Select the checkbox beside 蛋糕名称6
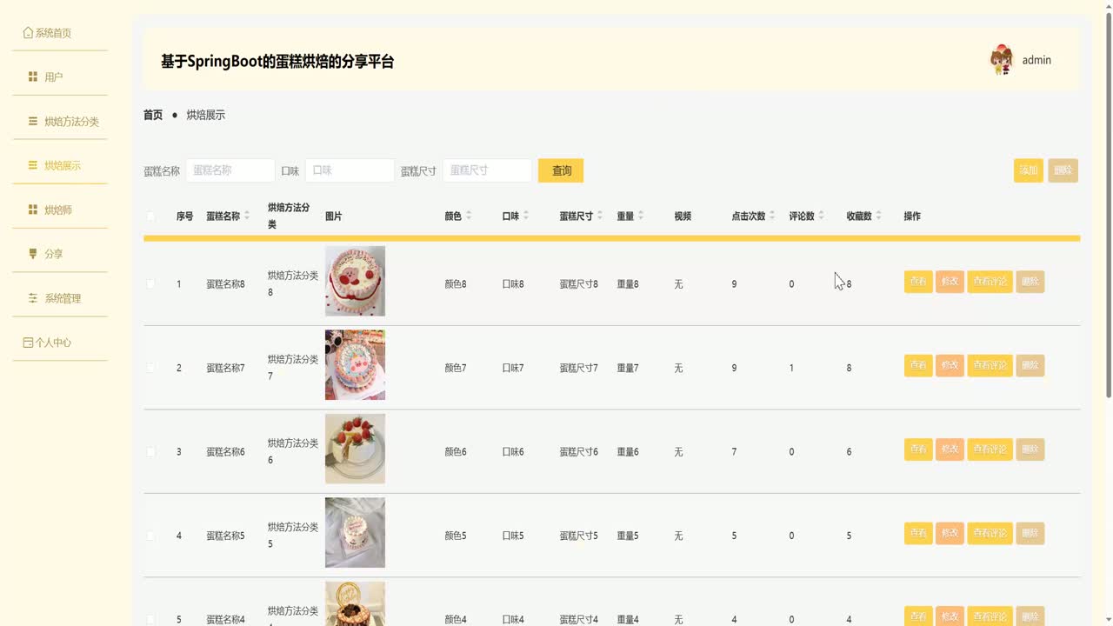Screen dimensions: 1113x626 150,450
